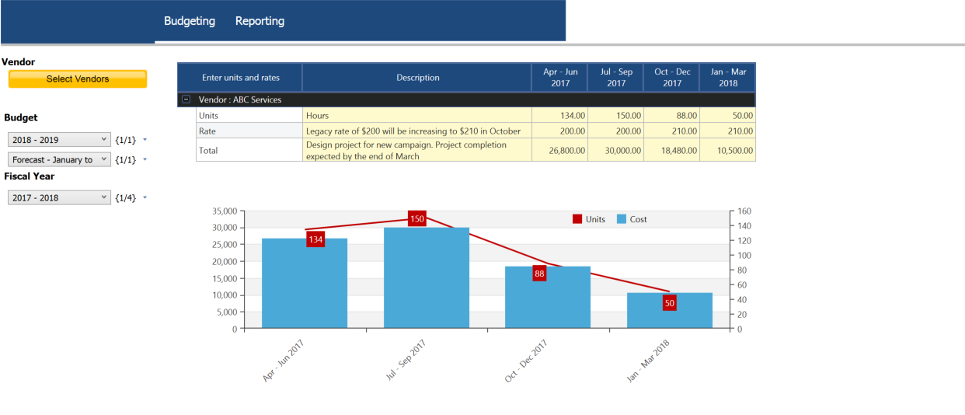Open the 2017 - 2018 fiscal year dropdown
Image resolution: width=965 pixels, height=415 pixels.
click(x=60, y=198)
